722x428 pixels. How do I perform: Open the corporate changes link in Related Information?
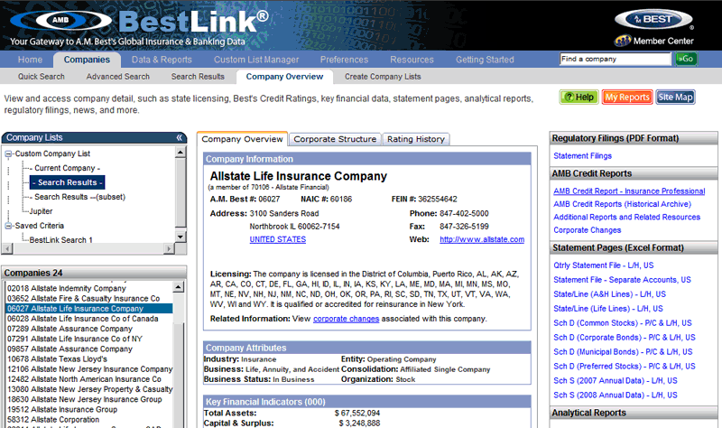pyautogui.click(x=347, y=319)
